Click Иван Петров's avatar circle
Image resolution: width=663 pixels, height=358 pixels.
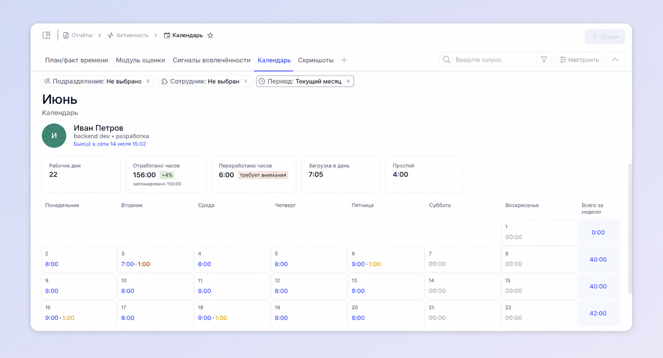pos(54,136)
